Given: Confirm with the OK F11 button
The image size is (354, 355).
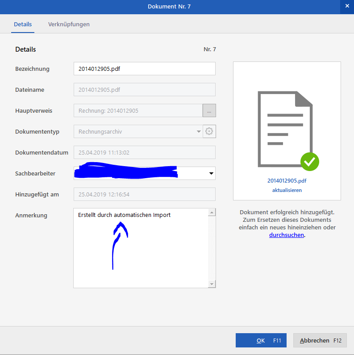Looking at the screenshot, I should pyautogui.click(x=261, y=340).
